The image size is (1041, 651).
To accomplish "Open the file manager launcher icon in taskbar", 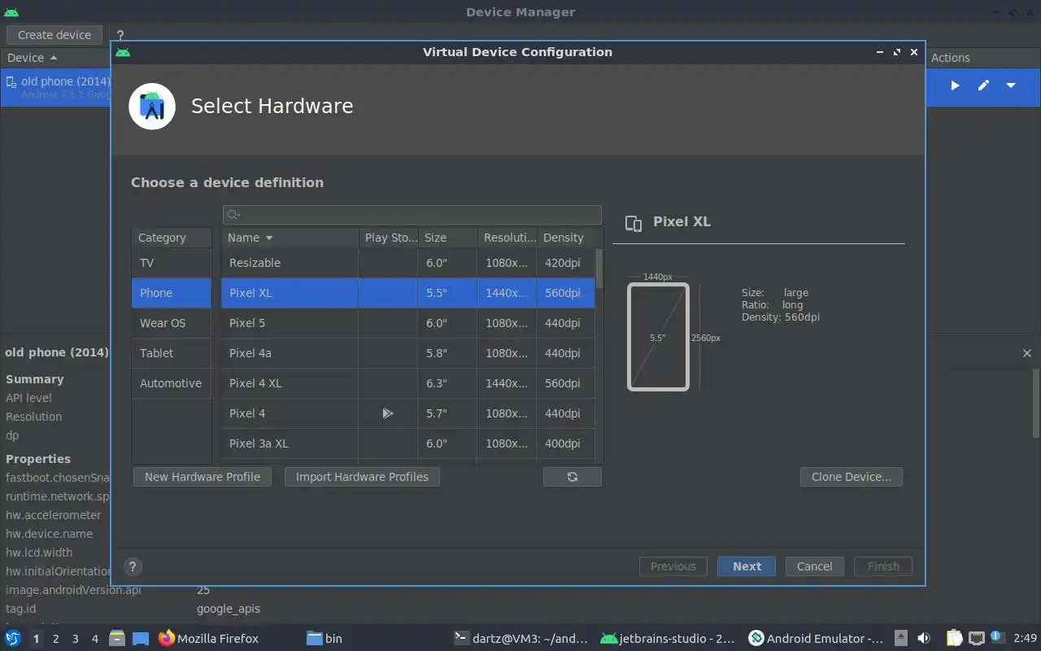I will click(x=117, y=639).
